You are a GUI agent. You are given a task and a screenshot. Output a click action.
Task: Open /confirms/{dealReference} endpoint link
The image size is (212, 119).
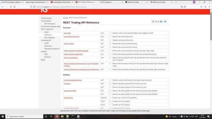pyautogui.click(x=73, y=80)
